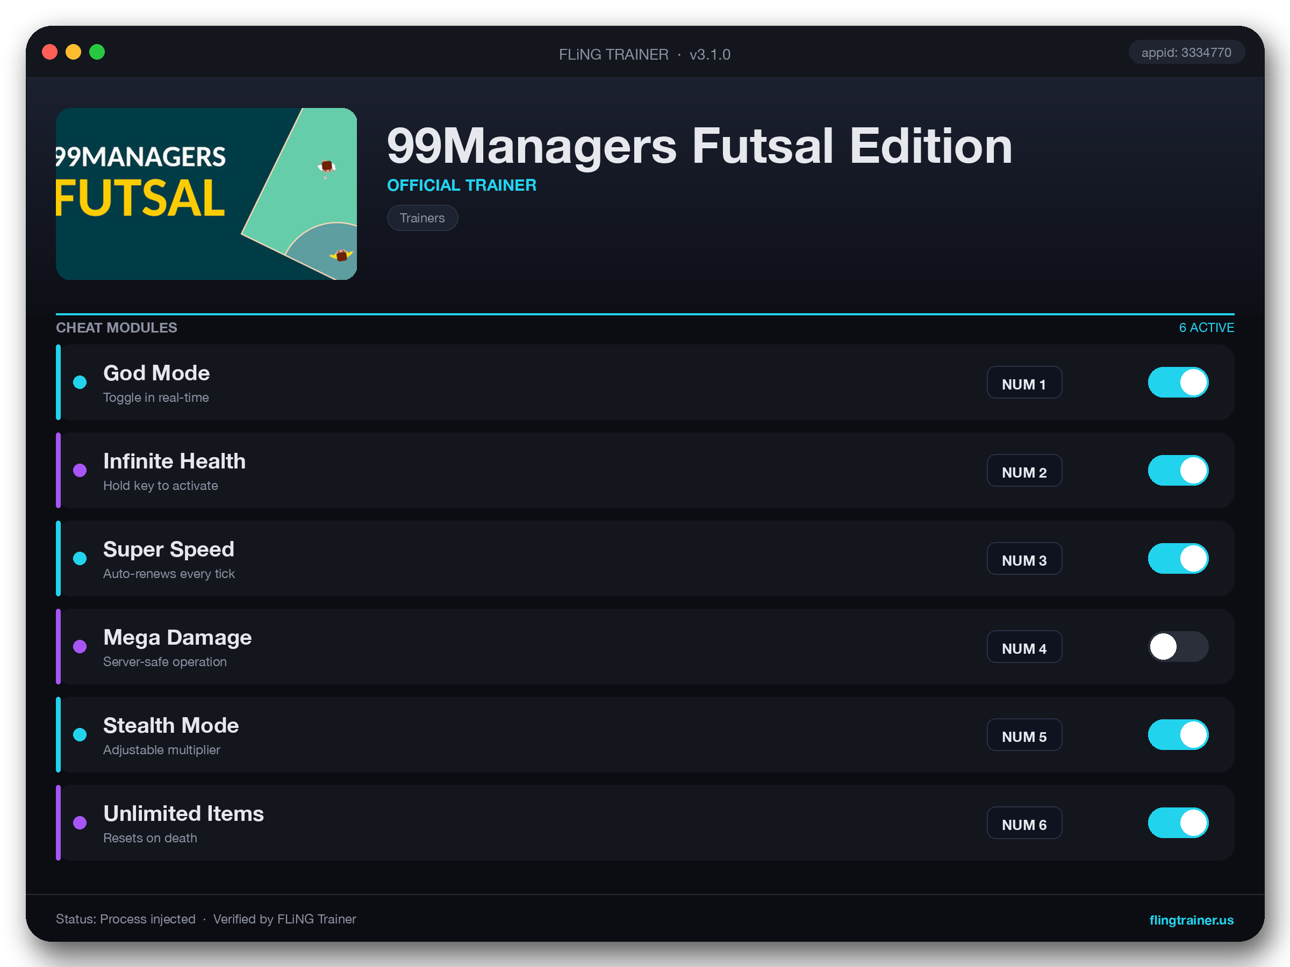This screenshot has height=967, width=1290.
Task: Click the Trainers tag chip
Action: 422,218
